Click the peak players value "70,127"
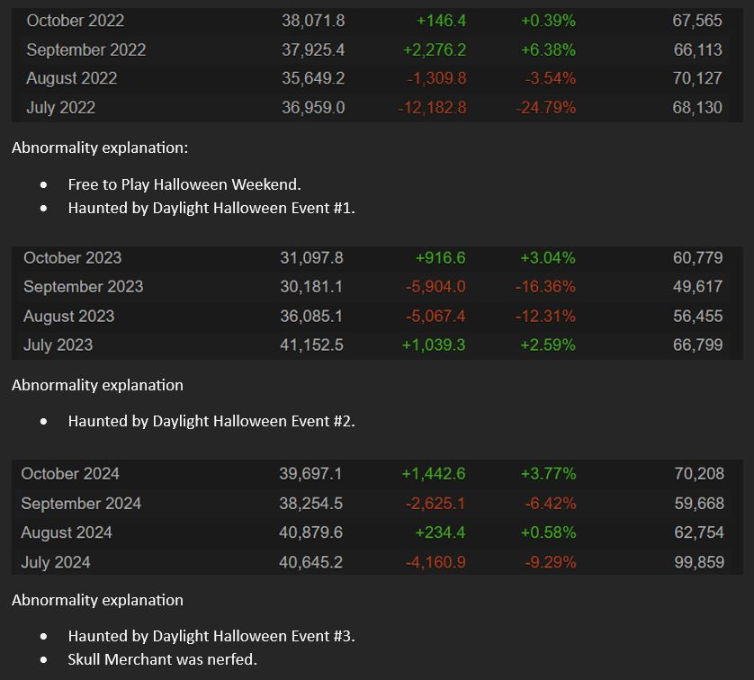Image resolution: width=754 pixels, height=680 pixels. (697, 78)
